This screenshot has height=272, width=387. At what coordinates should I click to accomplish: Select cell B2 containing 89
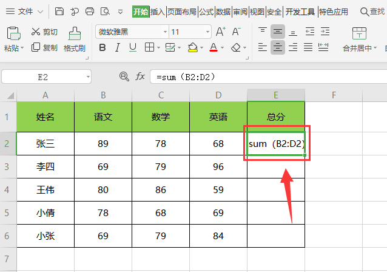coord(103,143)
